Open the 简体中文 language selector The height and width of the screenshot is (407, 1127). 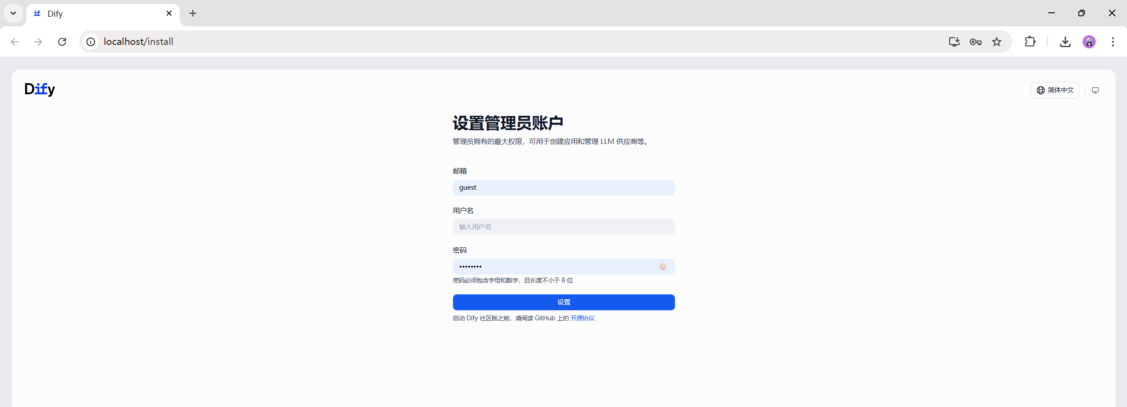[1055, 90]
